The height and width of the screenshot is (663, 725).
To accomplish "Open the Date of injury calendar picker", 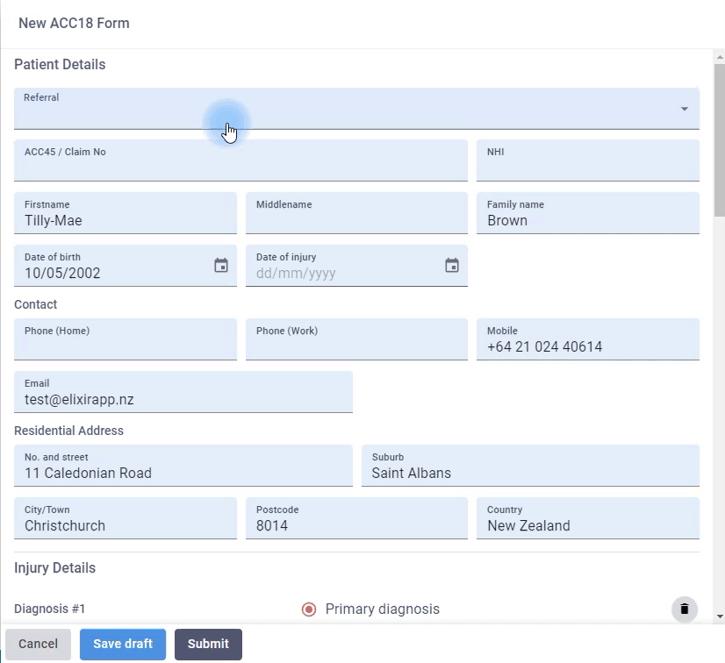I will click(452, 264).
